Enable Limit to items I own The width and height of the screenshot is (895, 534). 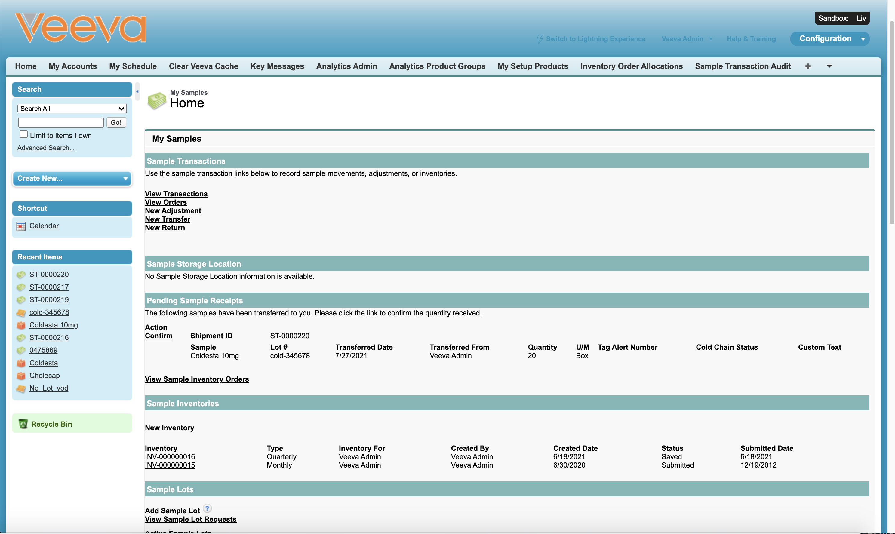tap(24, 135)
